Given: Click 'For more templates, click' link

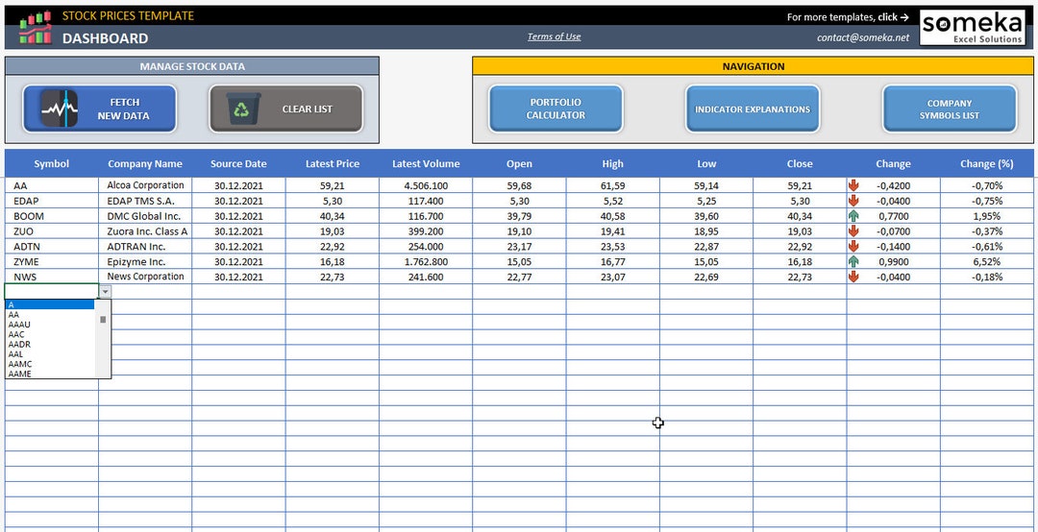Looking at the screenshot, I should point(848,17).
